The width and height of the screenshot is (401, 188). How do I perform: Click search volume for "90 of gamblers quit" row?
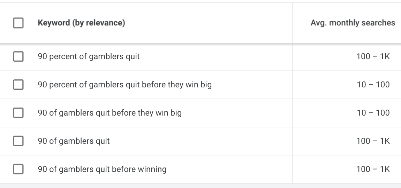[x=373, y=141]
